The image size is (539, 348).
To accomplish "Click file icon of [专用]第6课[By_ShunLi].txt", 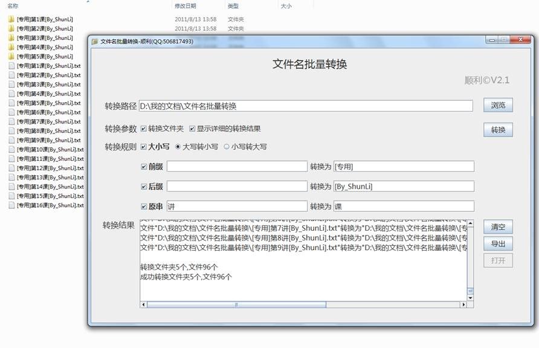I will (11, 112).
